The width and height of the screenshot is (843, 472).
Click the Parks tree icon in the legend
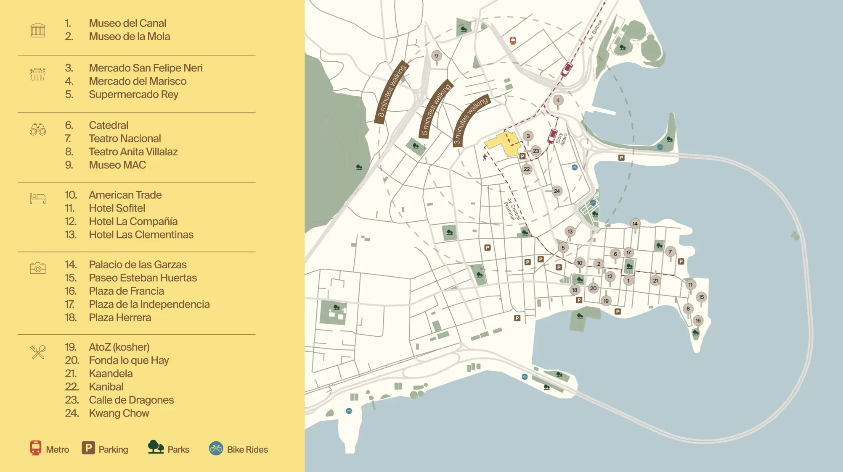click(x=156, y=449)
